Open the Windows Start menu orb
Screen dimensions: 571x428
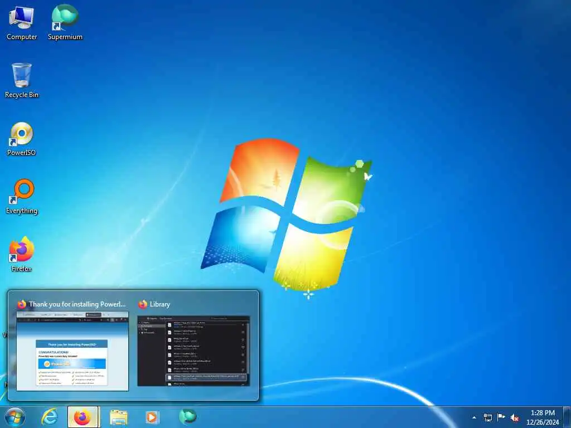tap(15, 417)
